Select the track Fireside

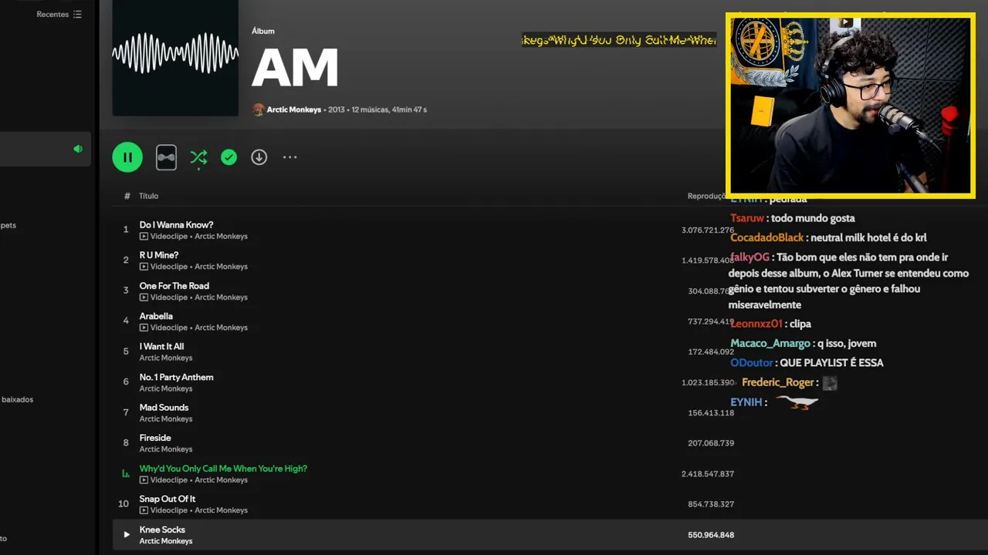point(155,438)
